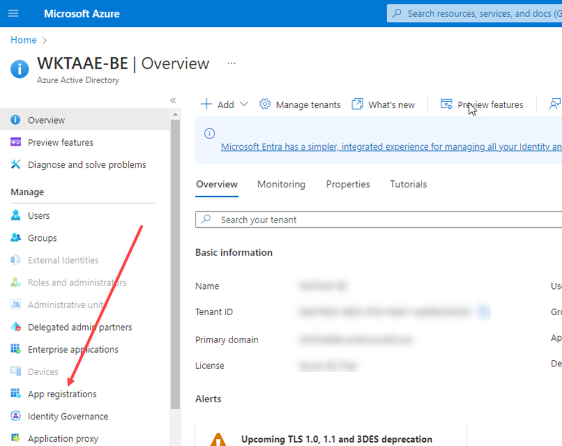Switch to the Properties tab
This screenshot has height=446, width=562.
click(x=348, y=184)
